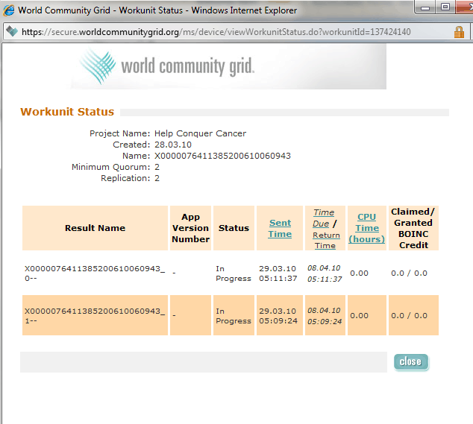This screenshot has width=473, height=424.
Task: Click the Workunit Status heading
Action: [67, 112]
